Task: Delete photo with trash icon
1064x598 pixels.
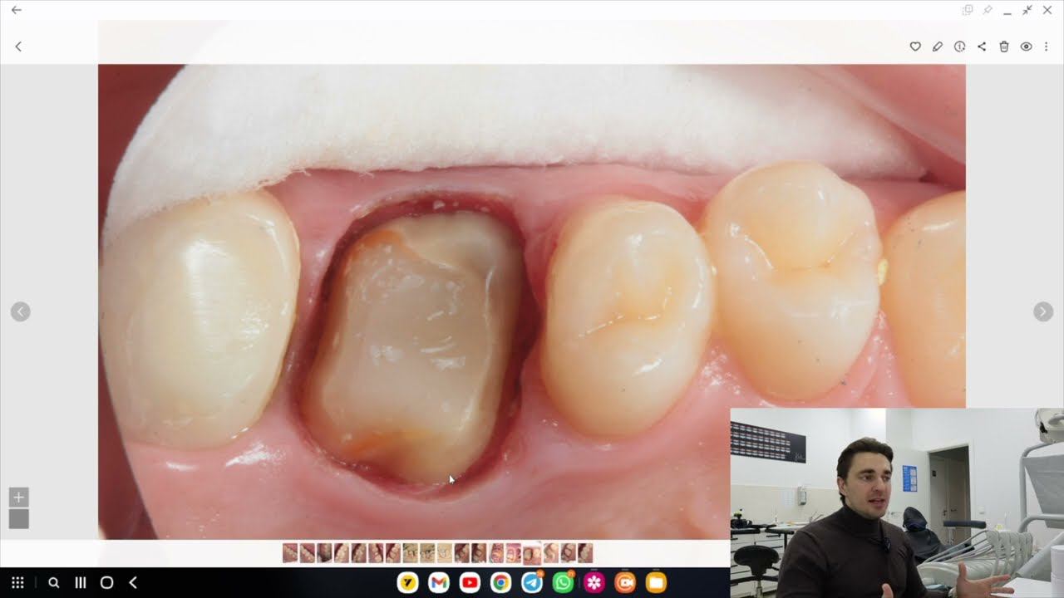Action: coord(1004,47)
